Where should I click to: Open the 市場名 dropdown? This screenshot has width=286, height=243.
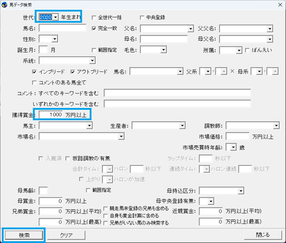tap(121, 137)
